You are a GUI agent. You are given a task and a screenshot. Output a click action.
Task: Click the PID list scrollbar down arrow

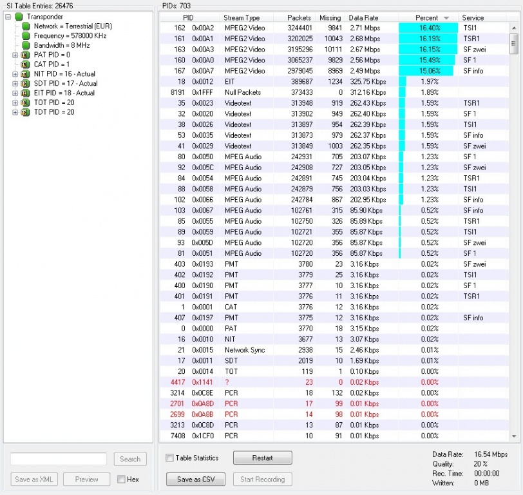point(514,436)
